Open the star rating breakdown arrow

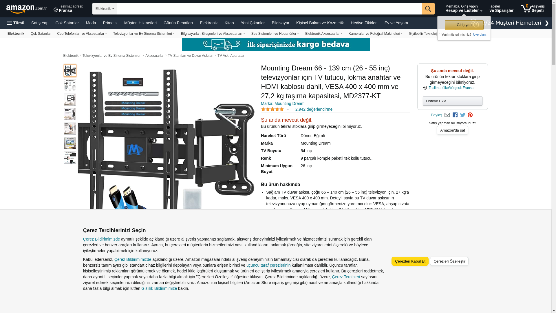[x=288, y=109]
